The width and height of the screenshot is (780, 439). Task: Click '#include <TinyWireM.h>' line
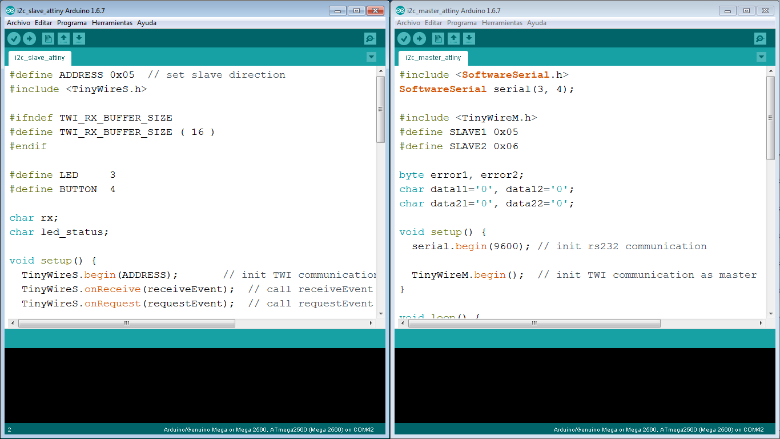click(x=468, y=118)
